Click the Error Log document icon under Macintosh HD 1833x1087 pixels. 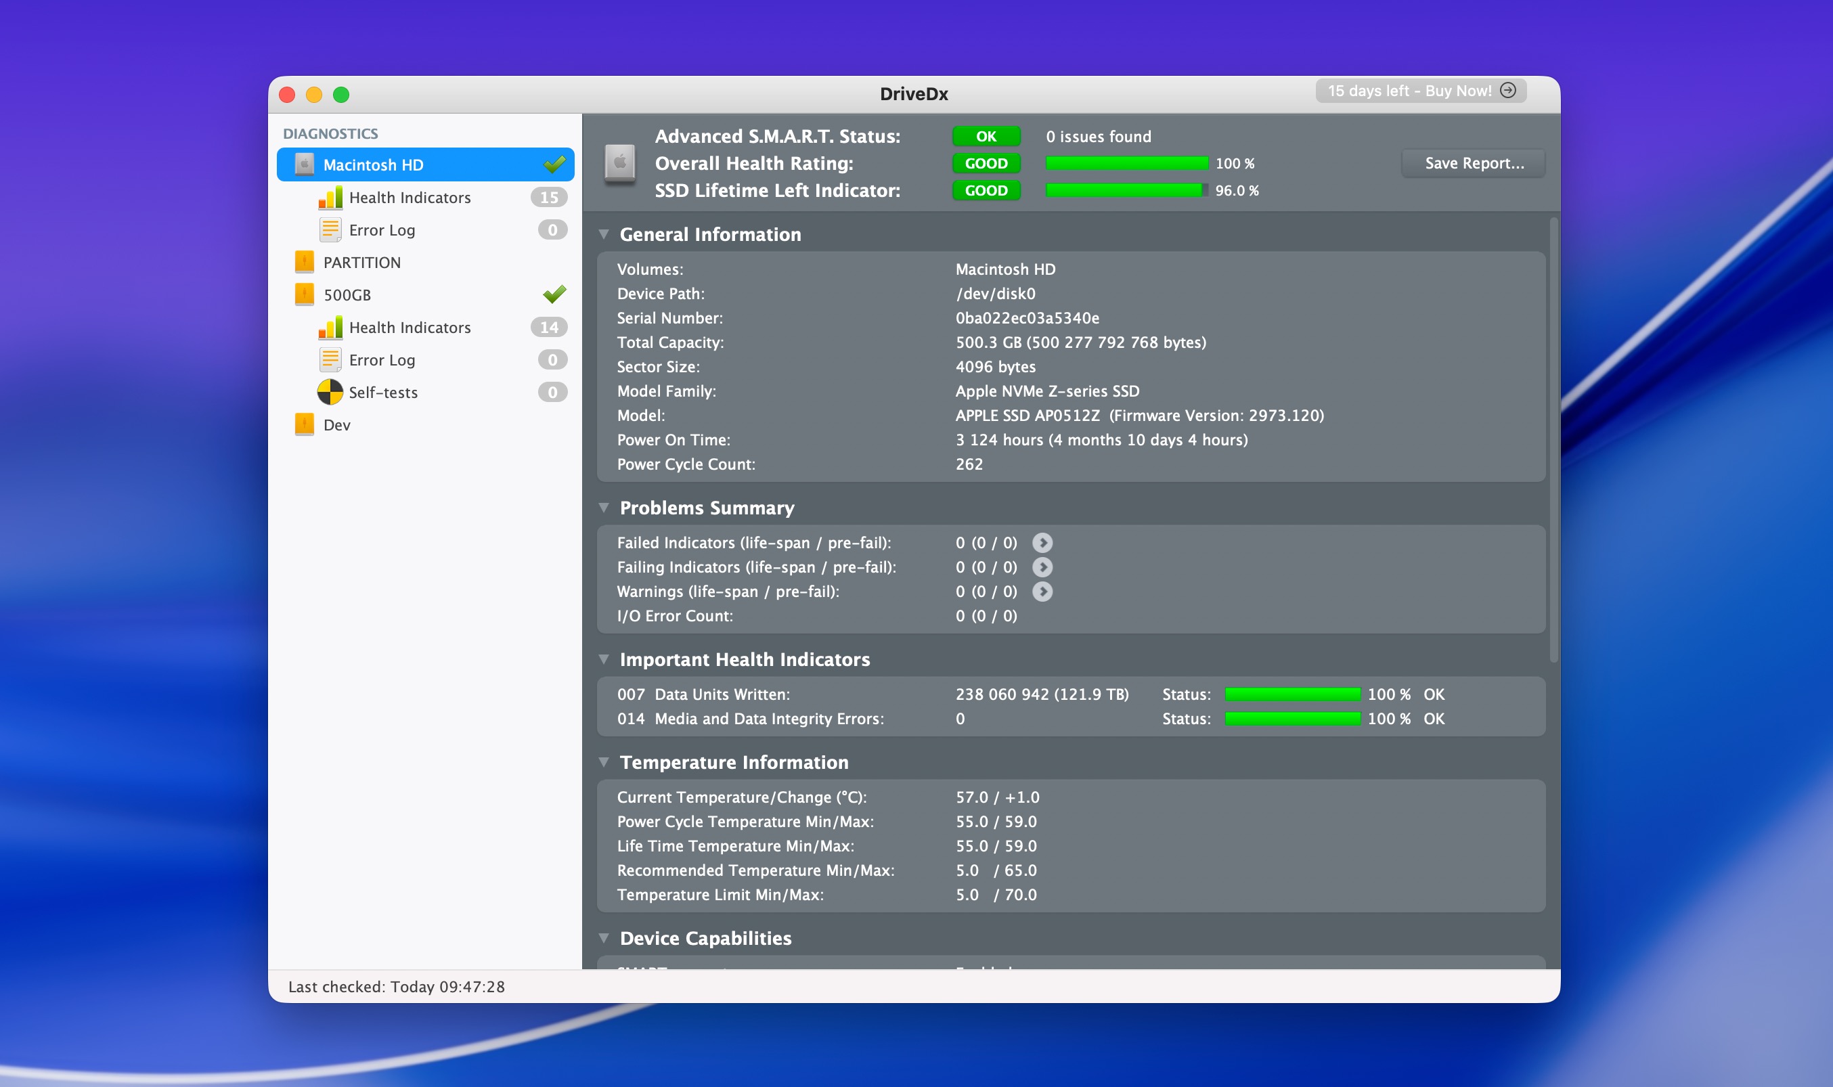point(330,230)
